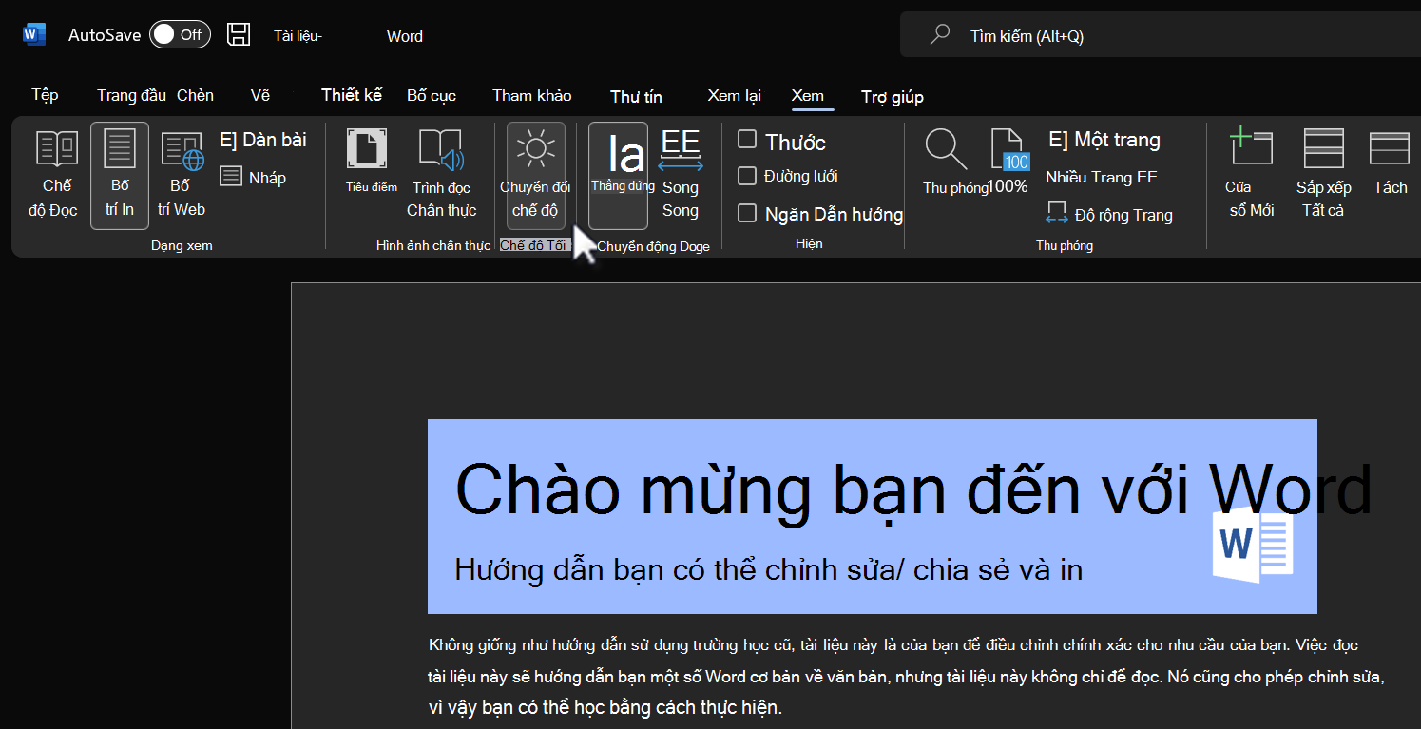Image resolution: width=1421 pixels, height=729 pixels.
Task: Switch to the Thiết kế tab
Action: [x=352, y=95]
